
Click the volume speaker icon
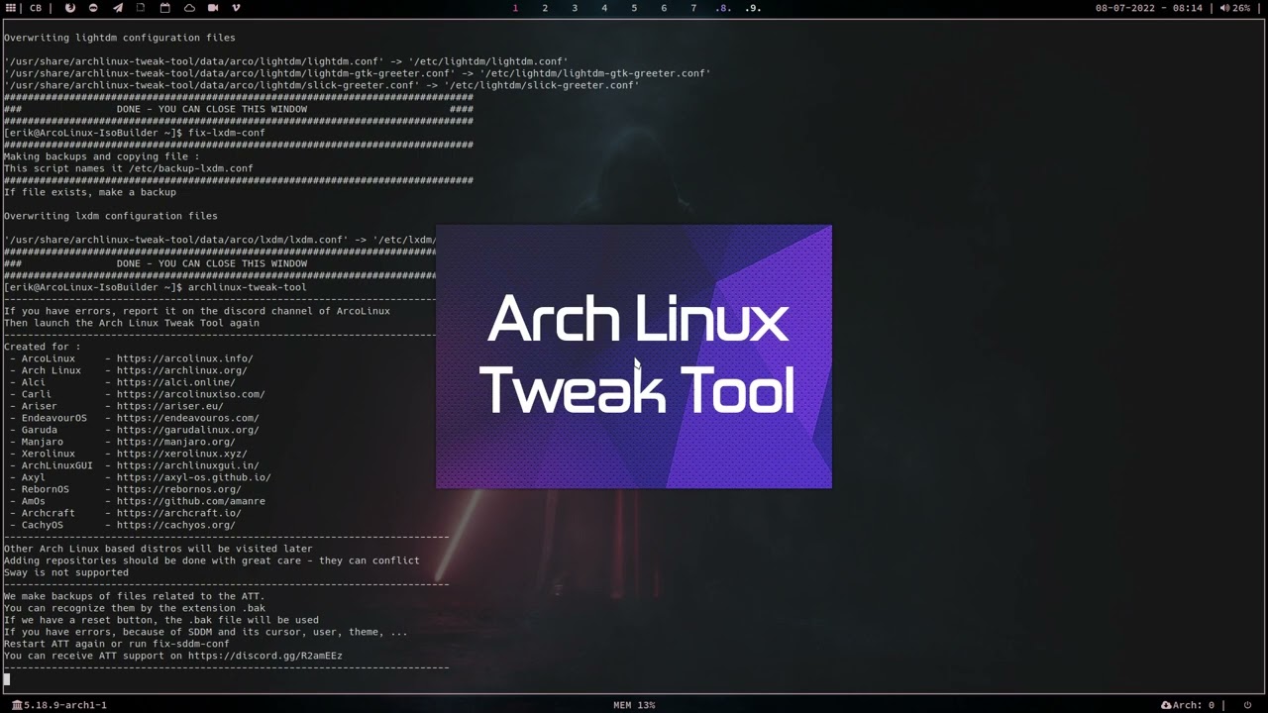point(1224,8)
